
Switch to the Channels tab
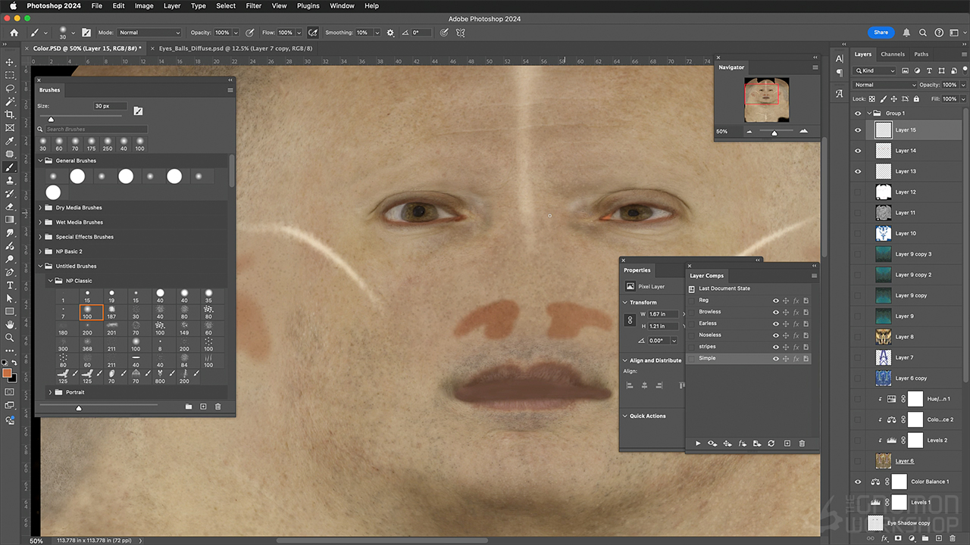[892, 54]
